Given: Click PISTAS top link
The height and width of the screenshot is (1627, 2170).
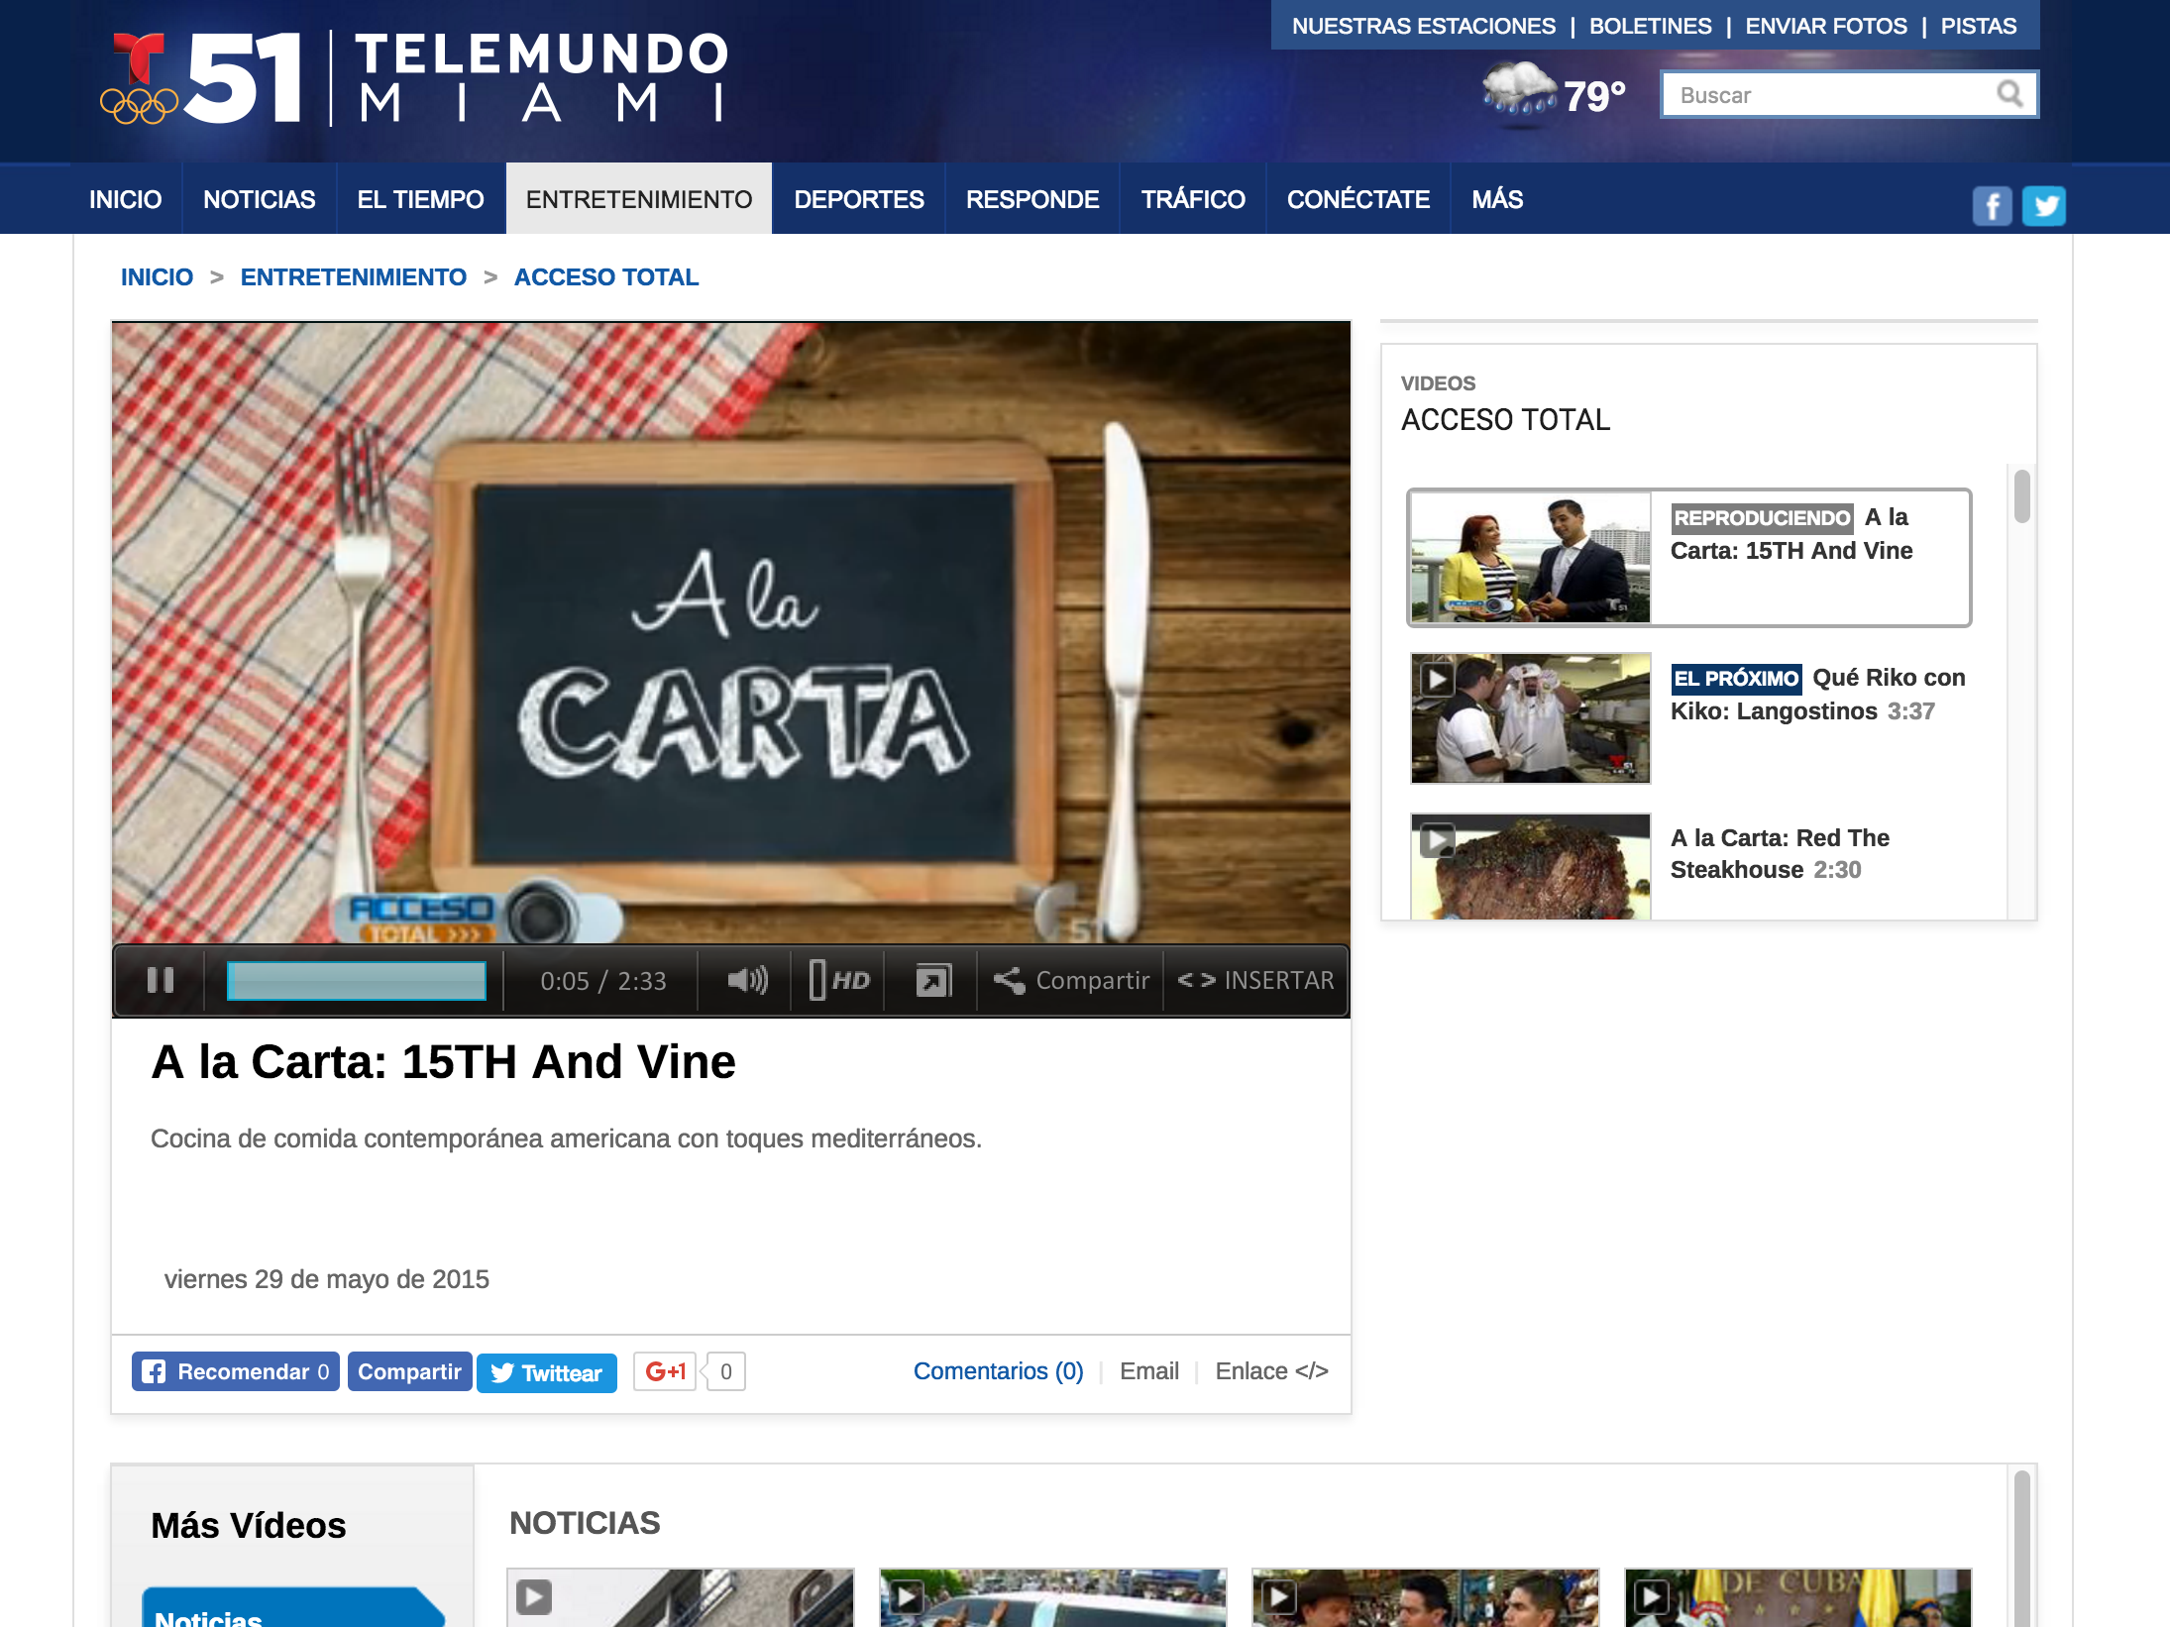Looking at the screenshot, I should pyautogui.click(x=1979, y=26).
